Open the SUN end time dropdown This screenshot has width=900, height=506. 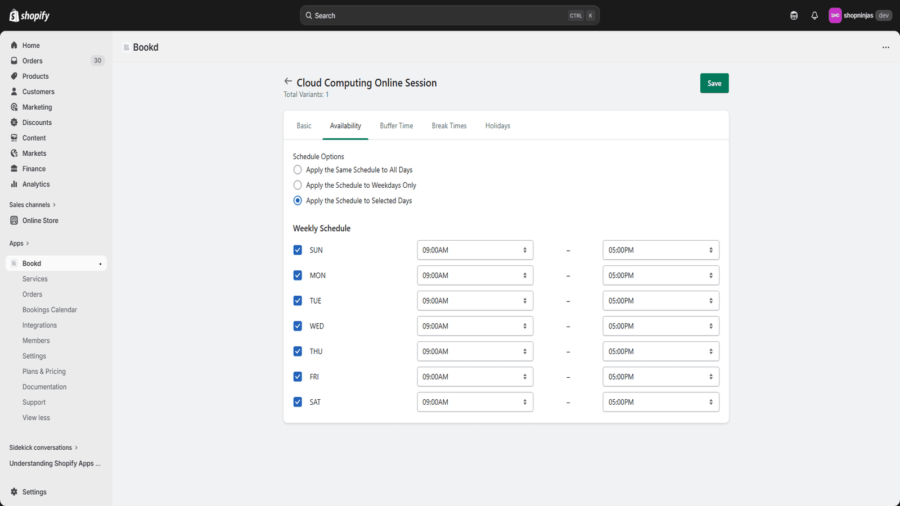pos(661,250)
